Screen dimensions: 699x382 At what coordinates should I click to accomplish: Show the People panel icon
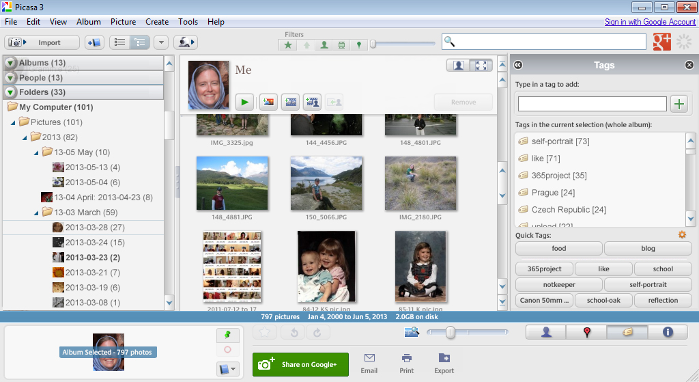[x=546, y=333]
